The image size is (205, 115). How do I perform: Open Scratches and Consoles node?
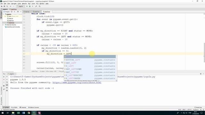click(12, 27)
